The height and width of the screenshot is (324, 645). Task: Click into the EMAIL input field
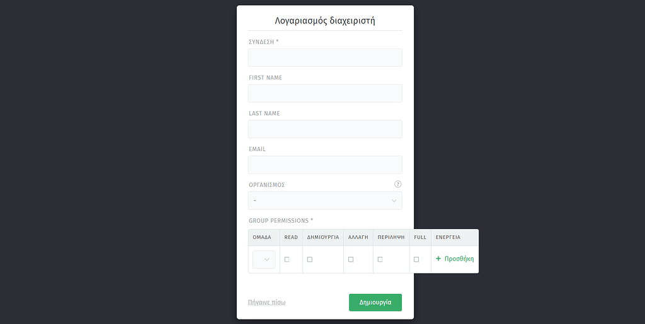(325, 165)
